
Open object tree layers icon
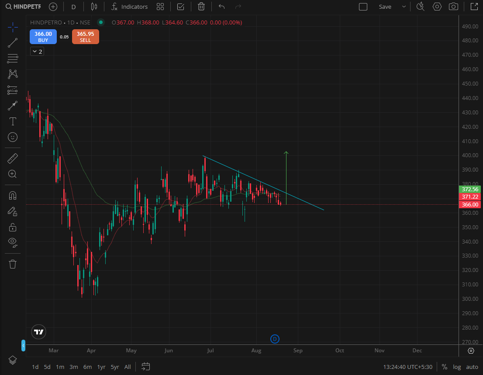pos(13,360)
